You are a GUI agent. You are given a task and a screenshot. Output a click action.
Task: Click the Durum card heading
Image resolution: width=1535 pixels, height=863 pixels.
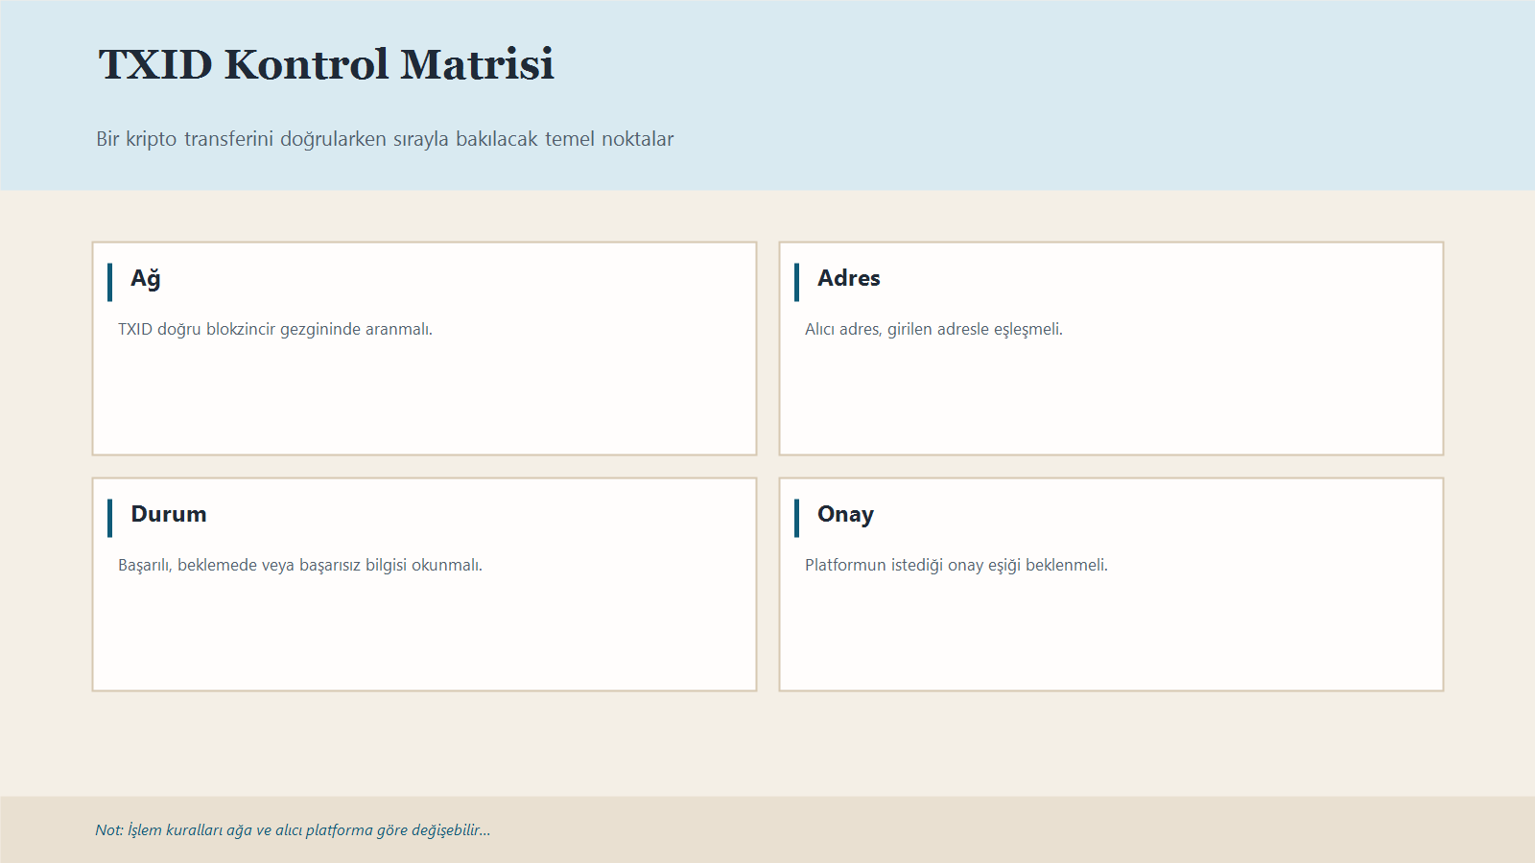pyautogui.click(x=169, y=514)
